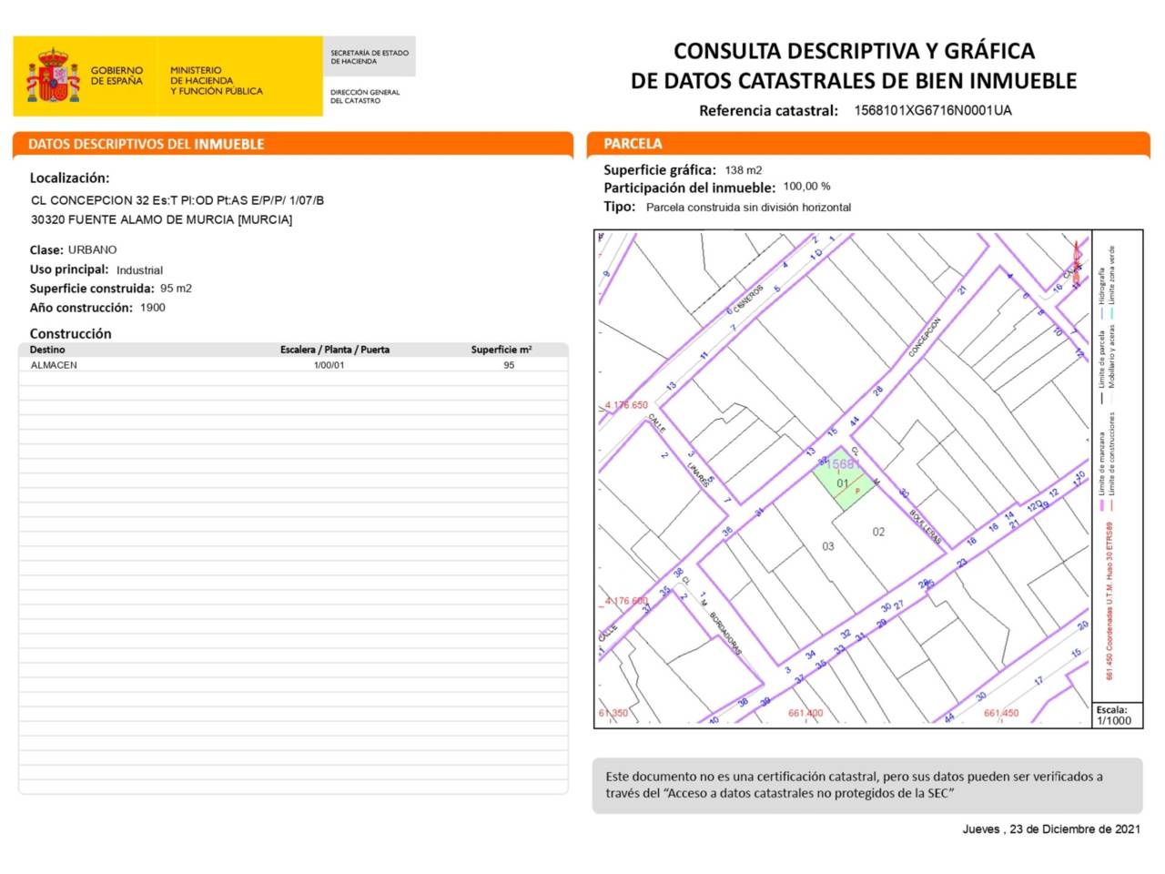Viewport: 1165px width, 874px height.
Task: Click the 'Referencia catastral:' label
Action: point(768,111)
